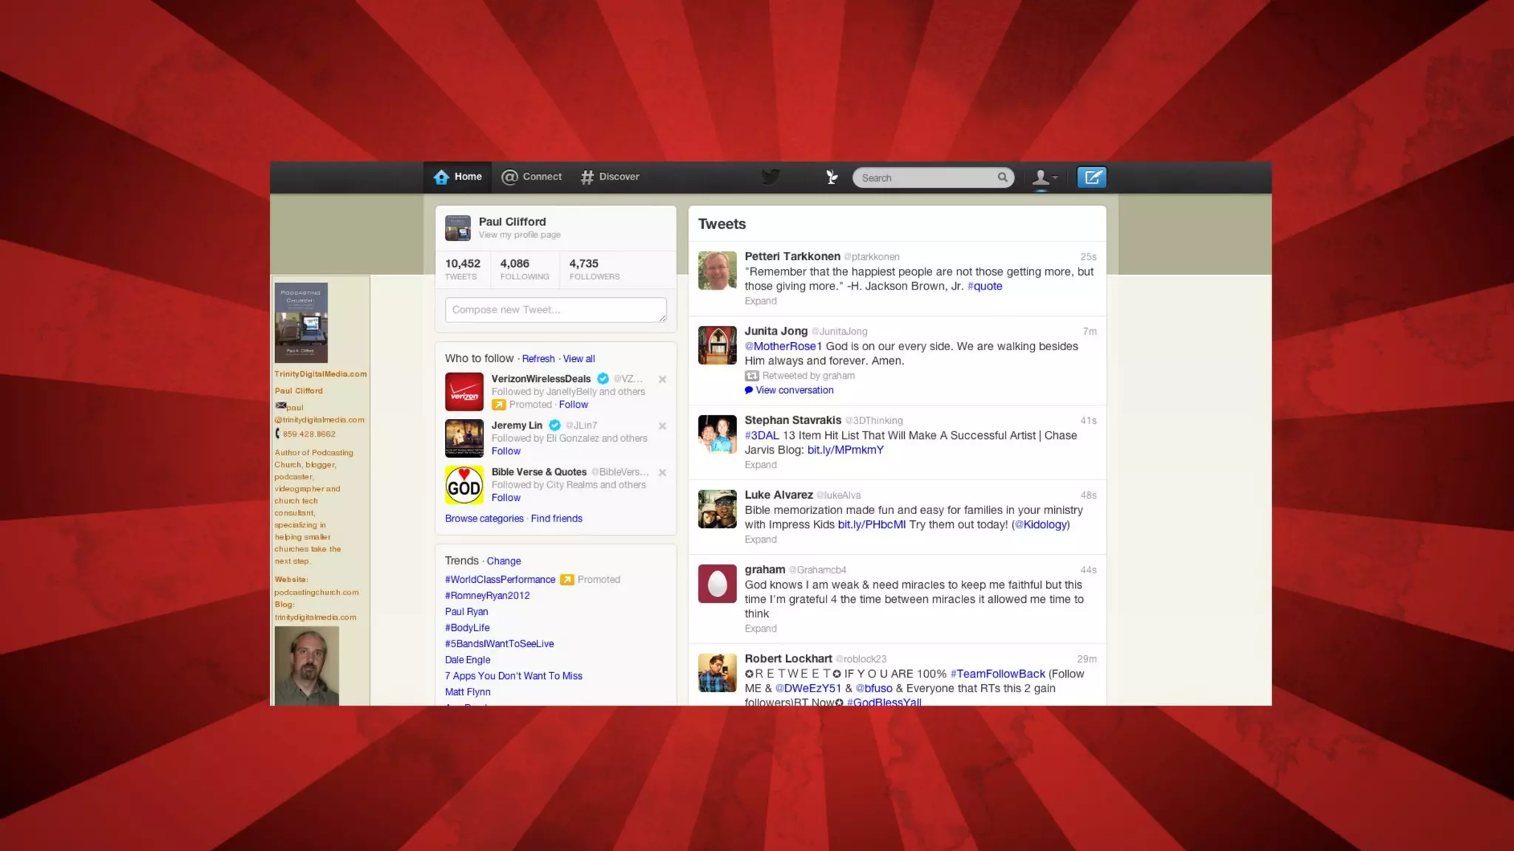Open Stephan Stavrakis's avatar

(717, 434)
